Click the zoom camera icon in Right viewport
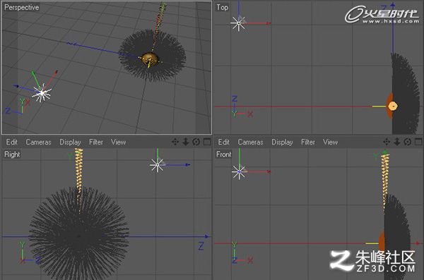424x280 pixels. (185, 142)
